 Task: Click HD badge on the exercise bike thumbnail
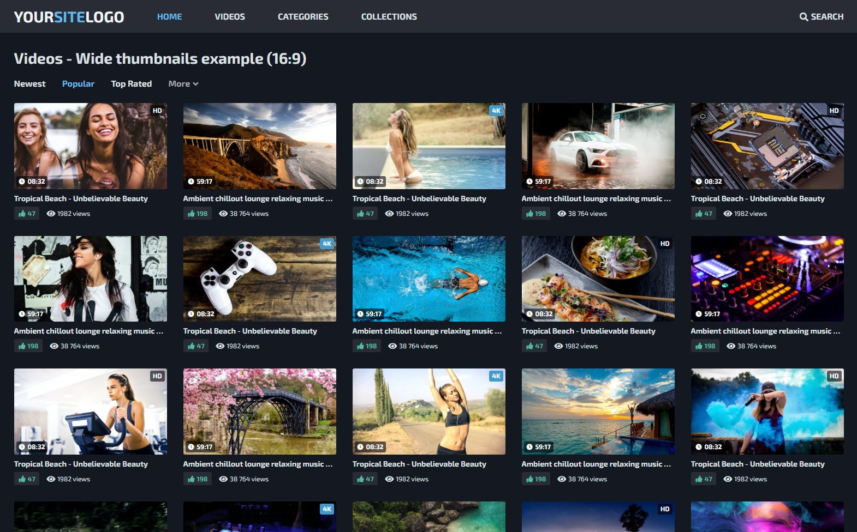click(x=157, y=376)
